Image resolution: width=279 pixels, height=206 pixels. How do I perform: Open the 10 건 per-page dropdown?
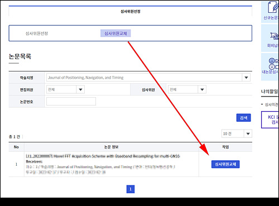pyautogui.click(x=237, y=133)
